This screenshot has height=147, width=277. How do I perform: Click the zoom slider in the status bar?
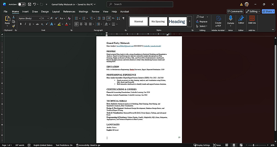click(x=253, y=145)
